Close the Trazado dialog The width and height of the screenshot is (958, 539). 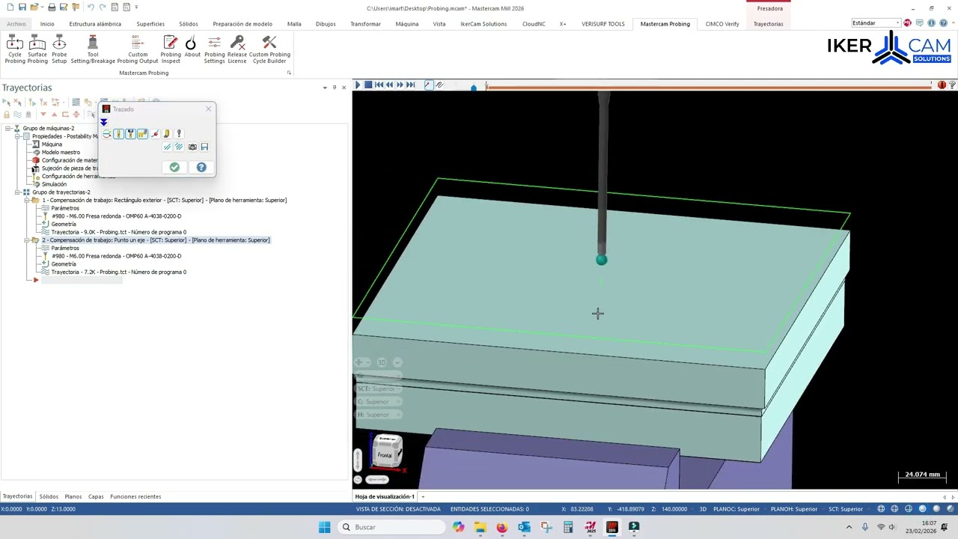click(x=208, y=109)
